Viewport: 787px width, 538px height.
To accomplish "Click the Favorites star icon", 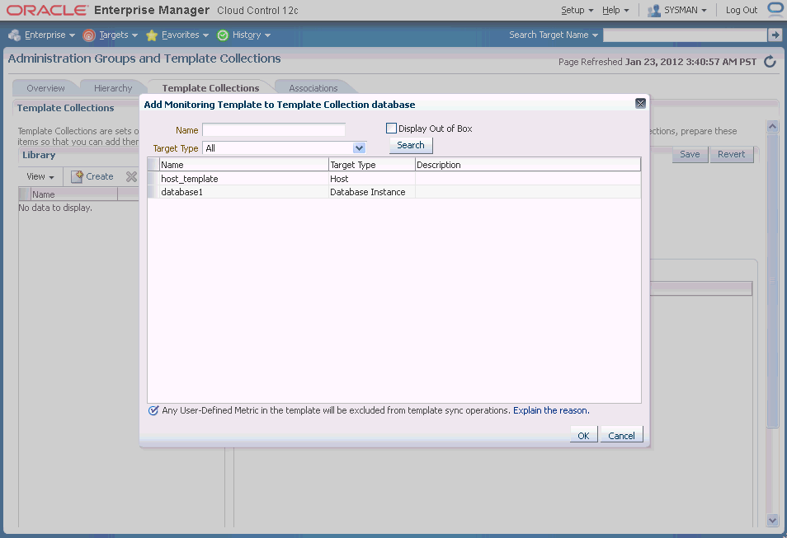I will tap(152, 35).
